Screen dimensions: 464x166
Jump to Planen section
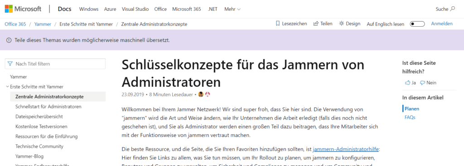(x=412, y=109)
